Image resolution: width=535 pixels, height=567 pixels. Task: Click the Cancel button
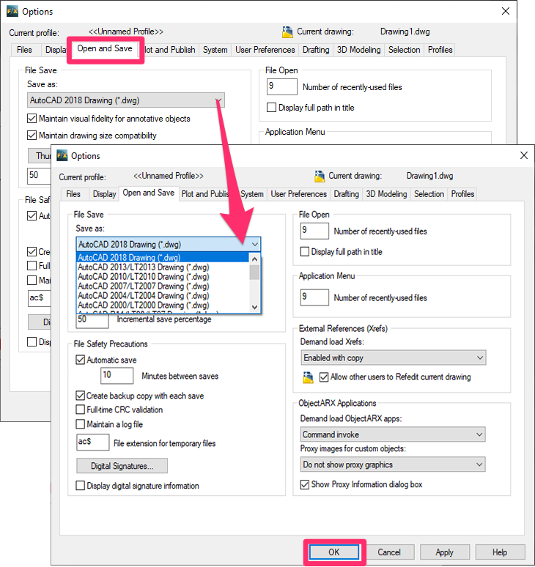389,552
